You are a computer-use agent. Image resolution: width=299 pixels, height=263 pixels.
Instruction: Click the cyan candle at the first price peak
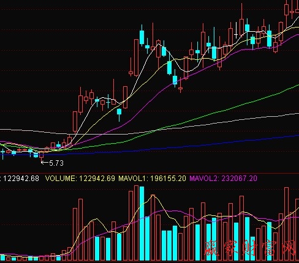pyautogui.click(x=142, y=37)
